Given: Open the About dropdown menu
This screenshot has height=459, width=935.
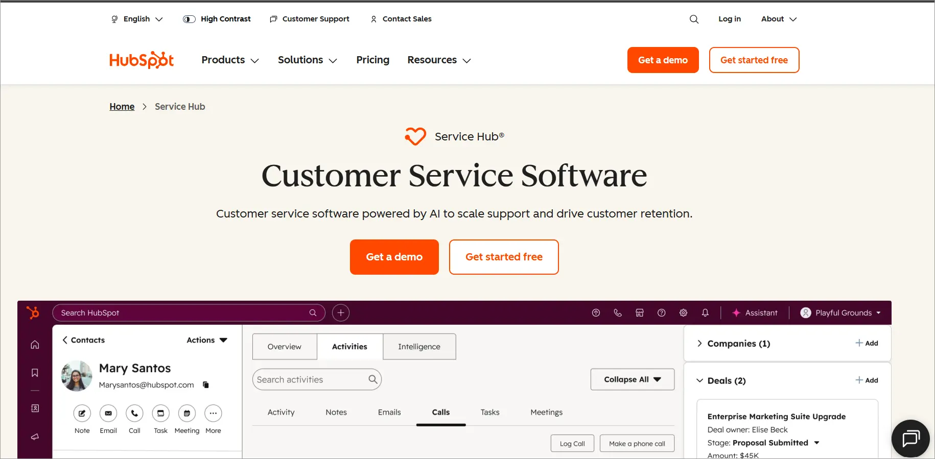Looking at the screenshot, I should 779,19.
